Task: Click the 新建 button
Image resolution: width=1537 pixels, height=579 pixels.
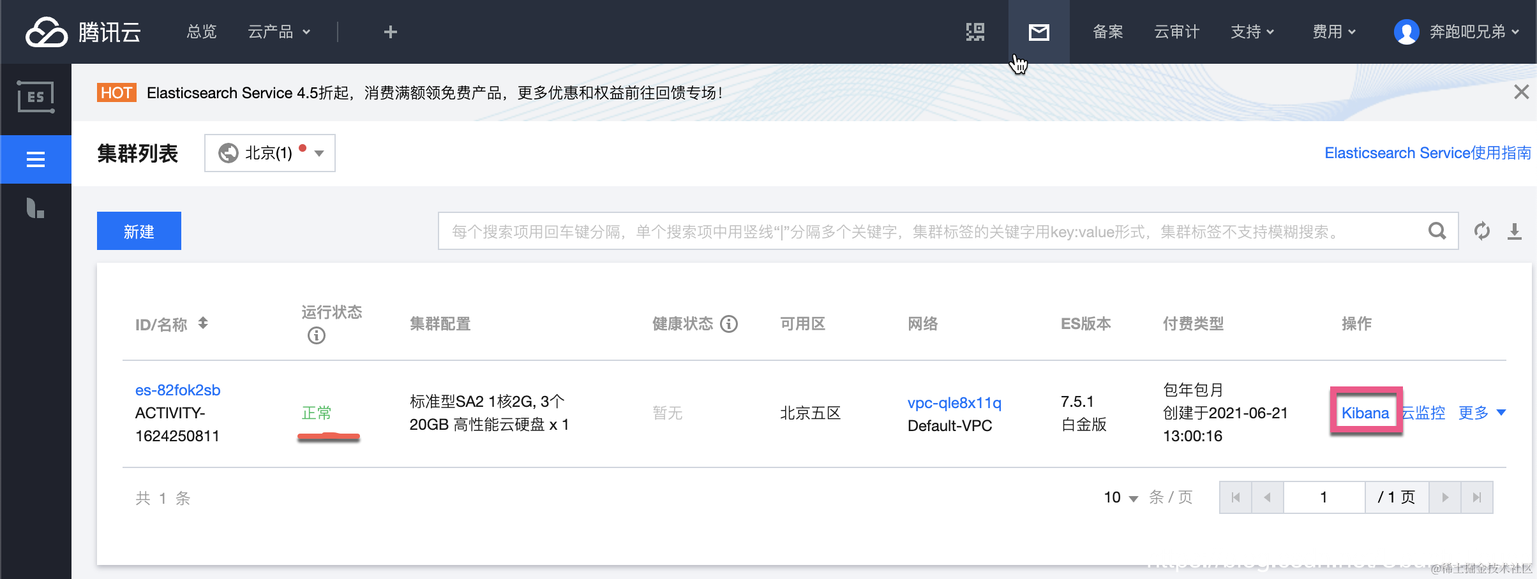Action: (x=139, y=231)
